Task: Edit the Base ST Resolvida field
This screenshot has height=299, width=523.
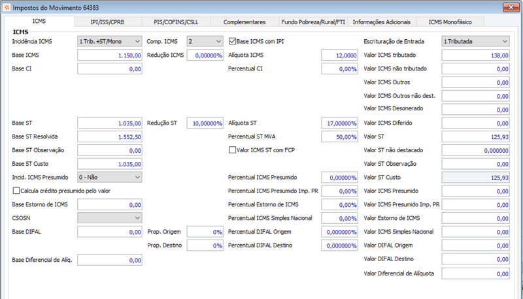Action: point(110,136)
